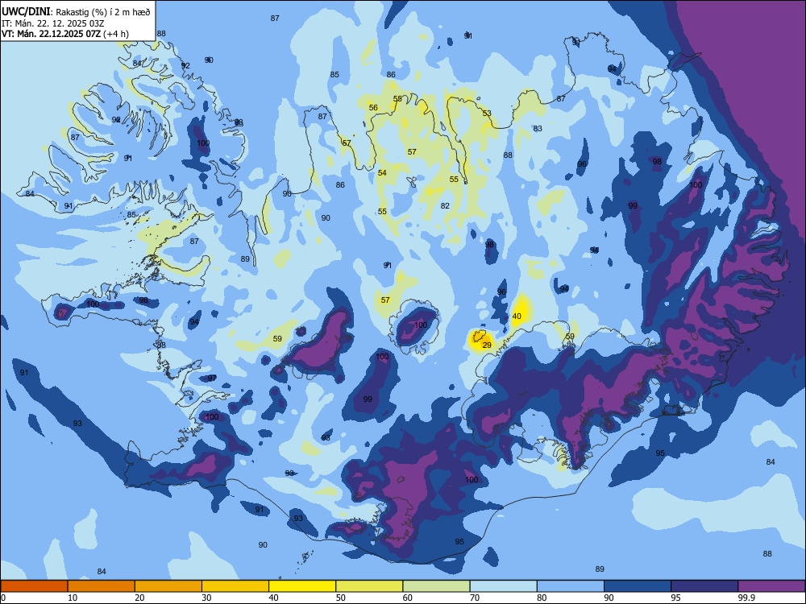Click the legend tick label '30'
The image size is (806, 604).
(x=206, y=598)
